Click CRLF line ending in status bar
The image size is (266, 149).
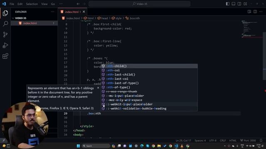(223, 141)
